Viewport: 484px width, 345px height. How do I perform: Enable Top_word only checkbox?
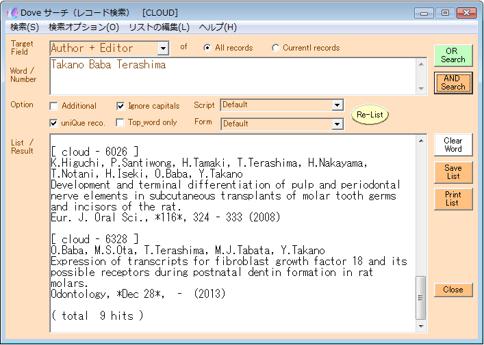pos(120,123)
